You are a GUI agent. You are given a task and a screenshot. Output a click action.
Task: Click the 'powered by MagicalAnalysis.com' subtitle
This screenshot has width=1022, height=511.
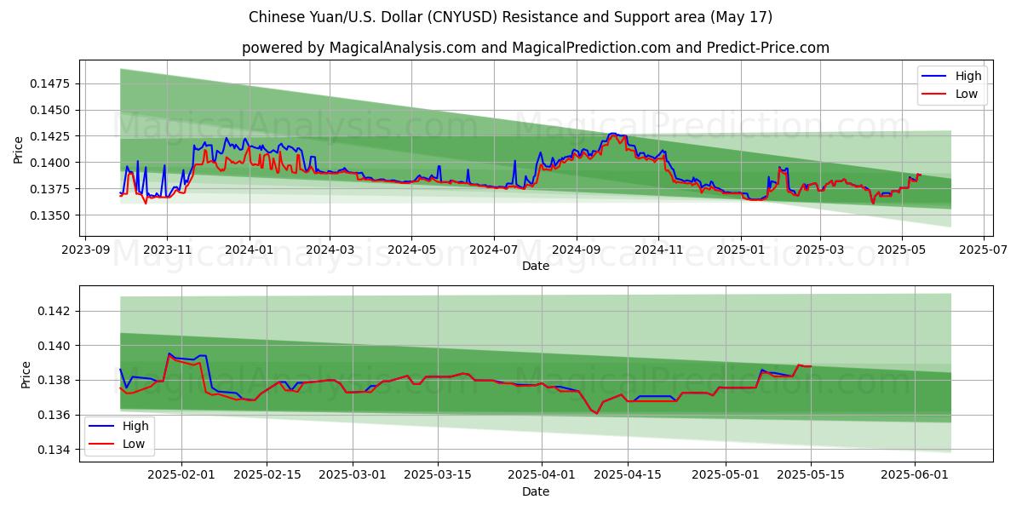535,48
